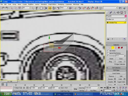
Task: Select Vertex sub-object level icon
Action: 110,48
